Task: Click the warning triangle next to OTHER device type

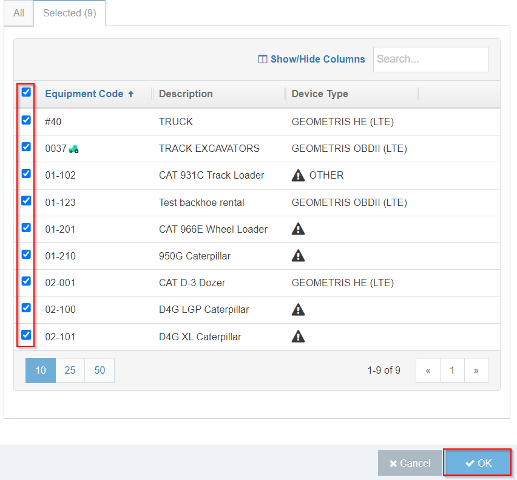Action: (x=298, y=175)
